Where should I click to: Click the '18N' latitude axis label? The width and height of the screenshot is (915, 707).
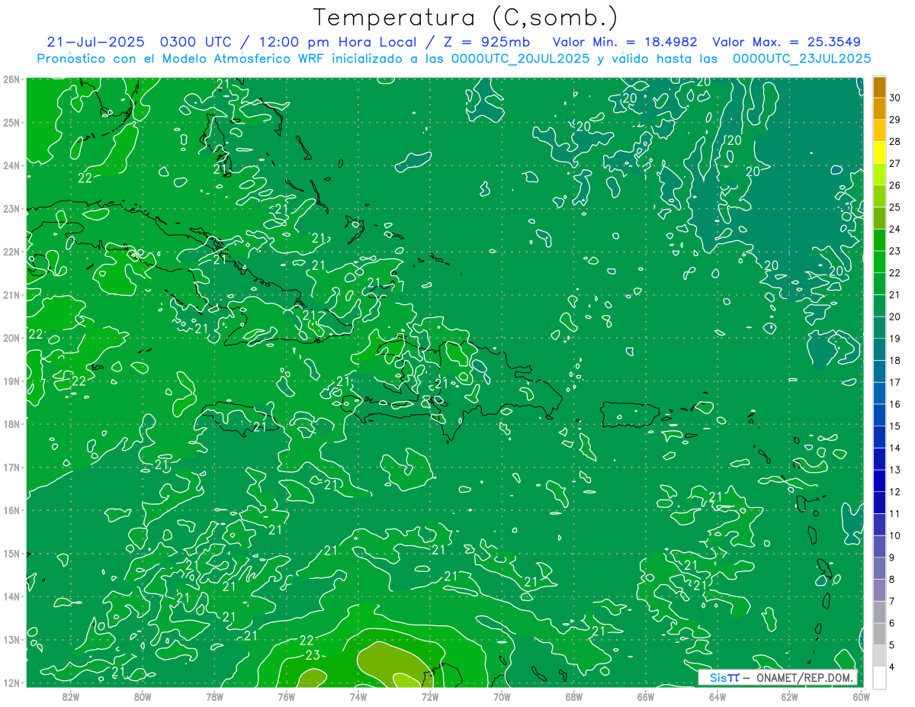click(11, 424)
